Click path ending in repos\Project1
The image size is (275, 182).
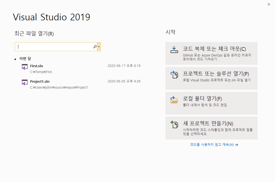59,88
